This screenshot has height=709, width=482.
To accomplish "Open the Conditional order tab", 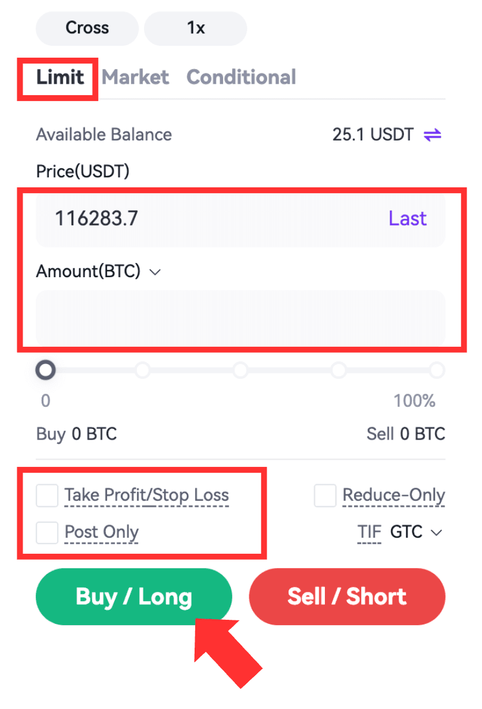I will [241, 77].
